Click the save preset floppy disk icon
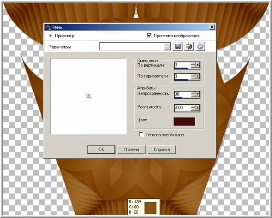 click(x=178, y=47)
